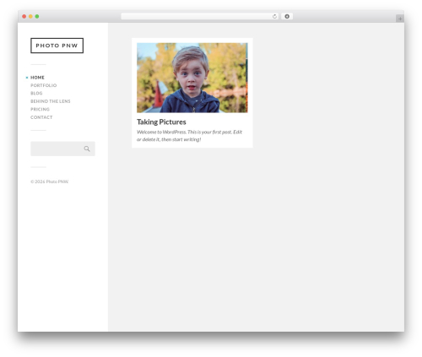Open the Home menu item
The width and height of the screenshot is (422, 357).
(x=37, y=78)
